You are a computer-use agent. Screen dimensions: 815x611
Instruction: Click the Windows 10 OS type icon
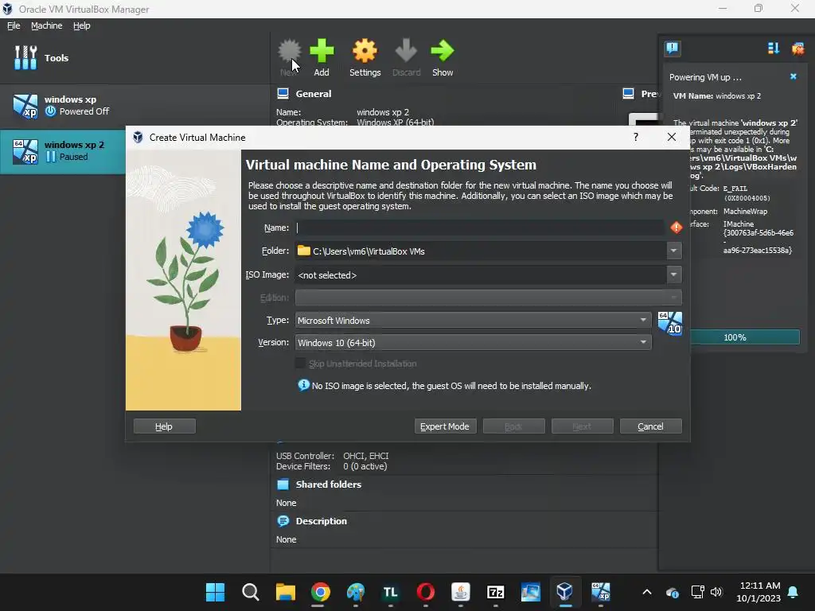[x=670, y=323]
